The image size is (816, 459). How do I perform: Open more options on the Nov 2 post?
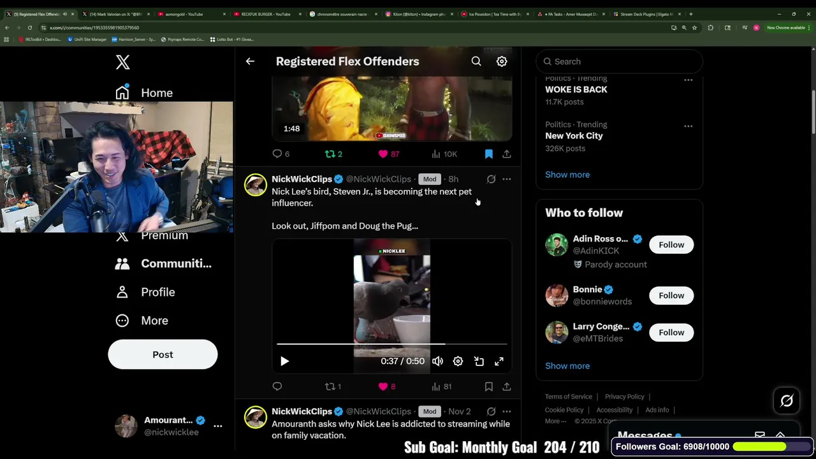(507, 412)
